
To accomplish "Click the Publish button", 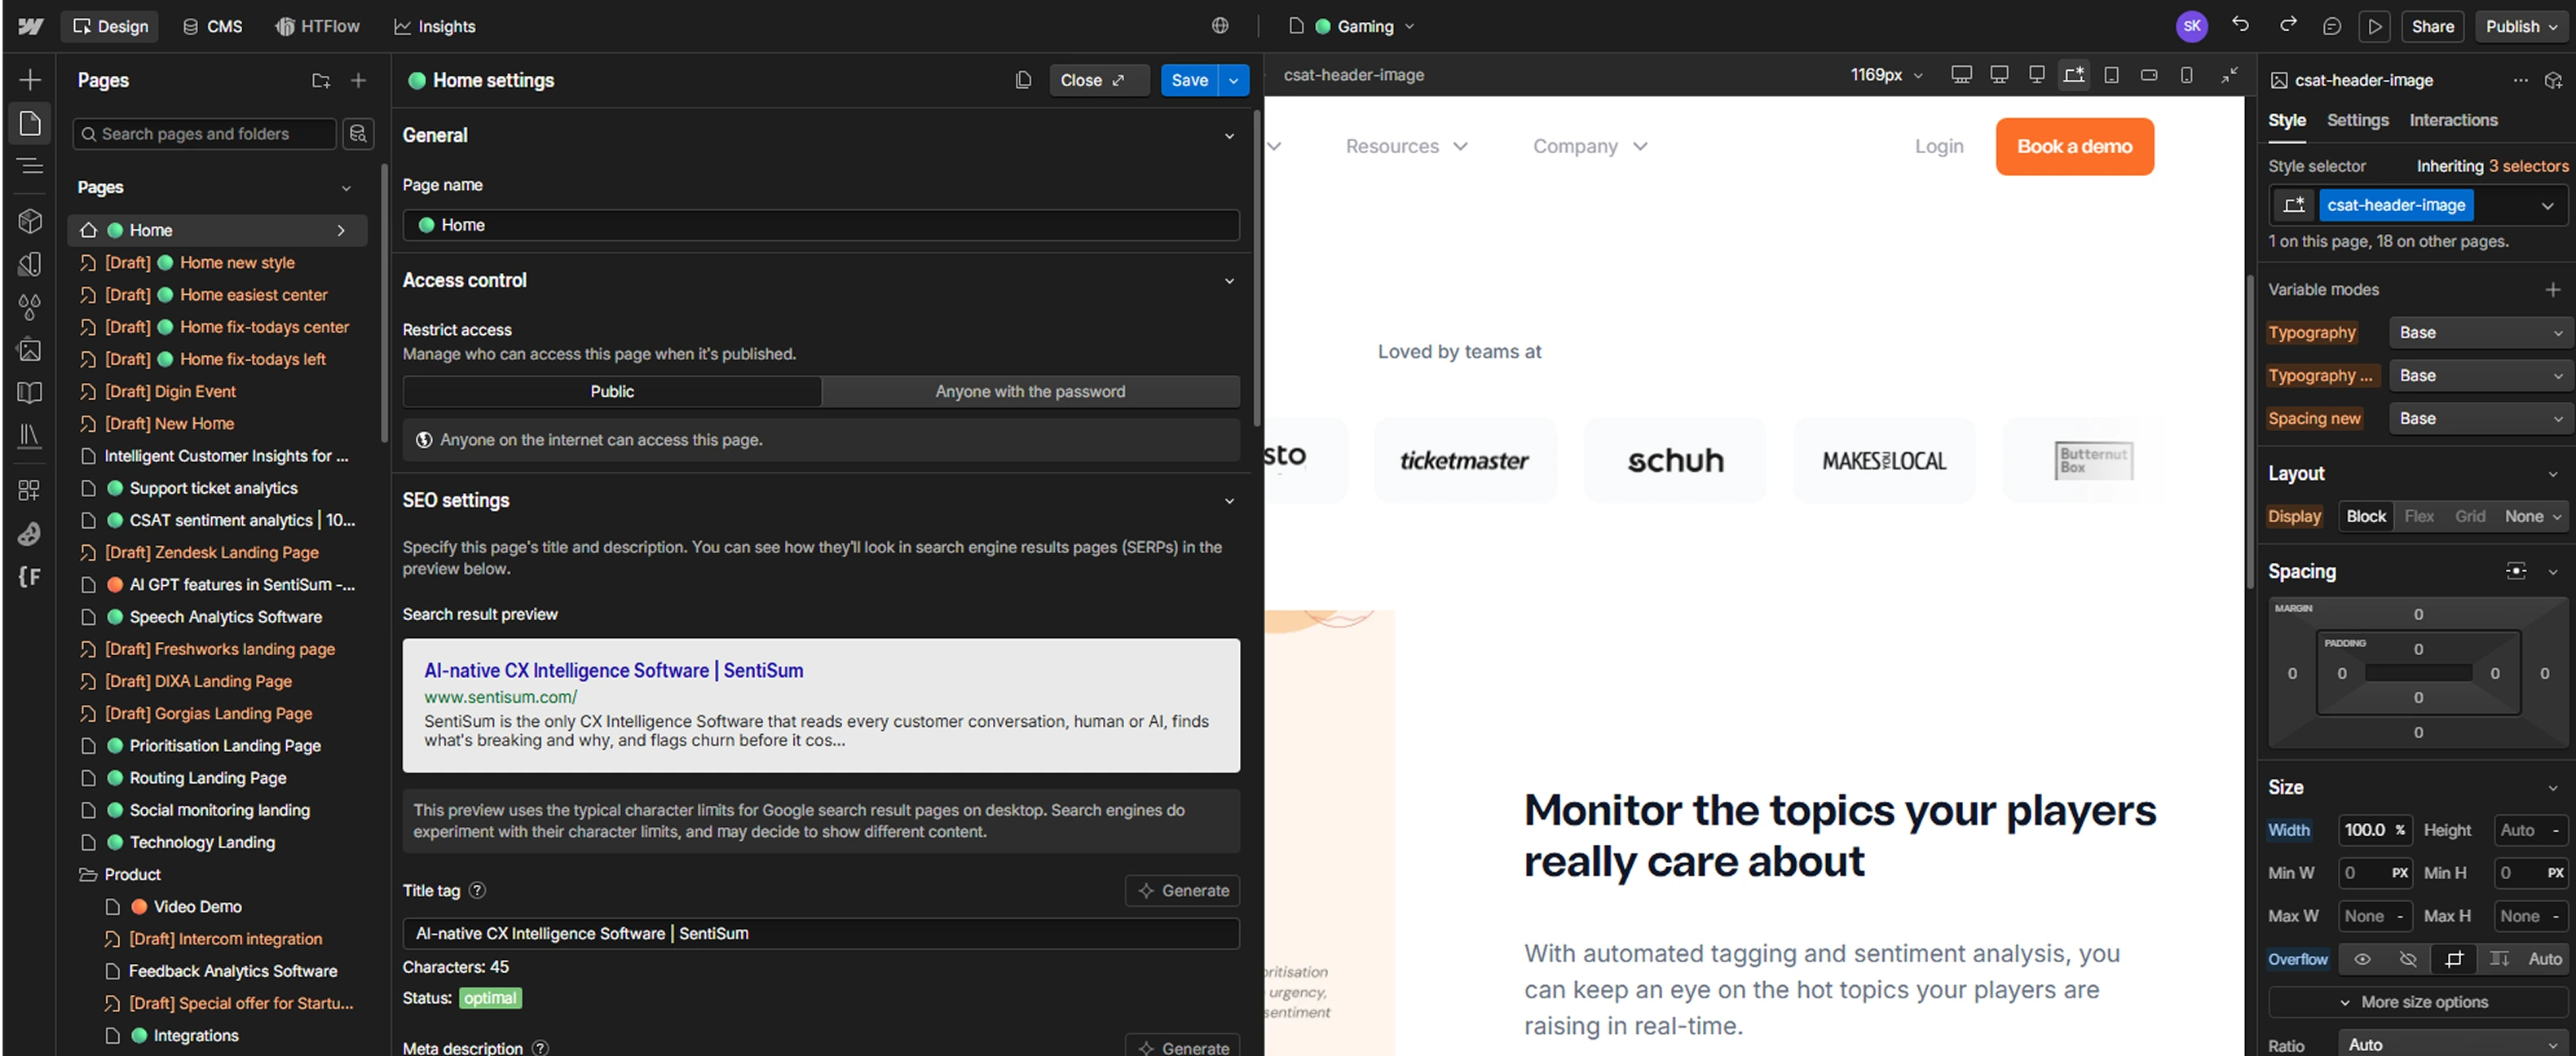I will tap(2521, 26).
